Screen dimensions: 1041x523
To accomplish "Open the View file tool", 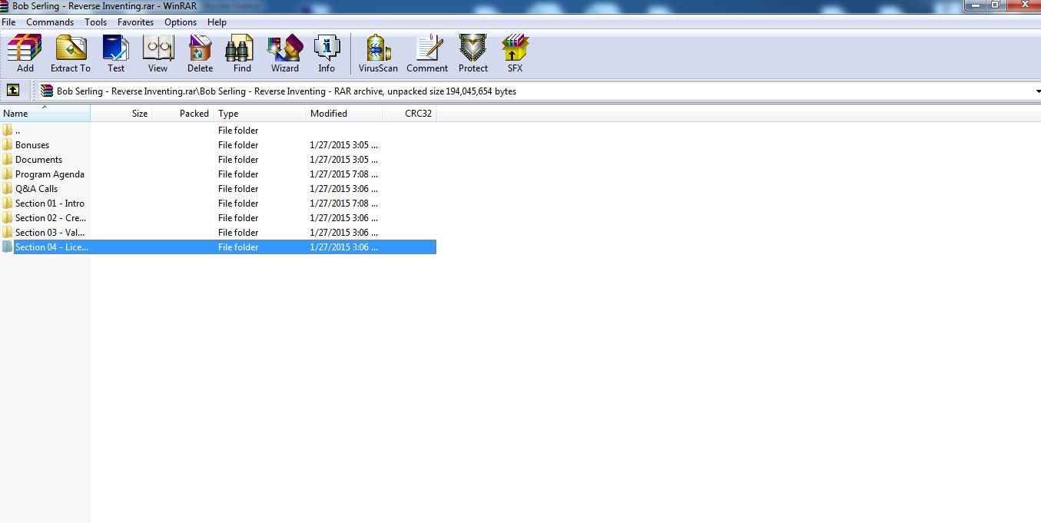I will point(157,54).
